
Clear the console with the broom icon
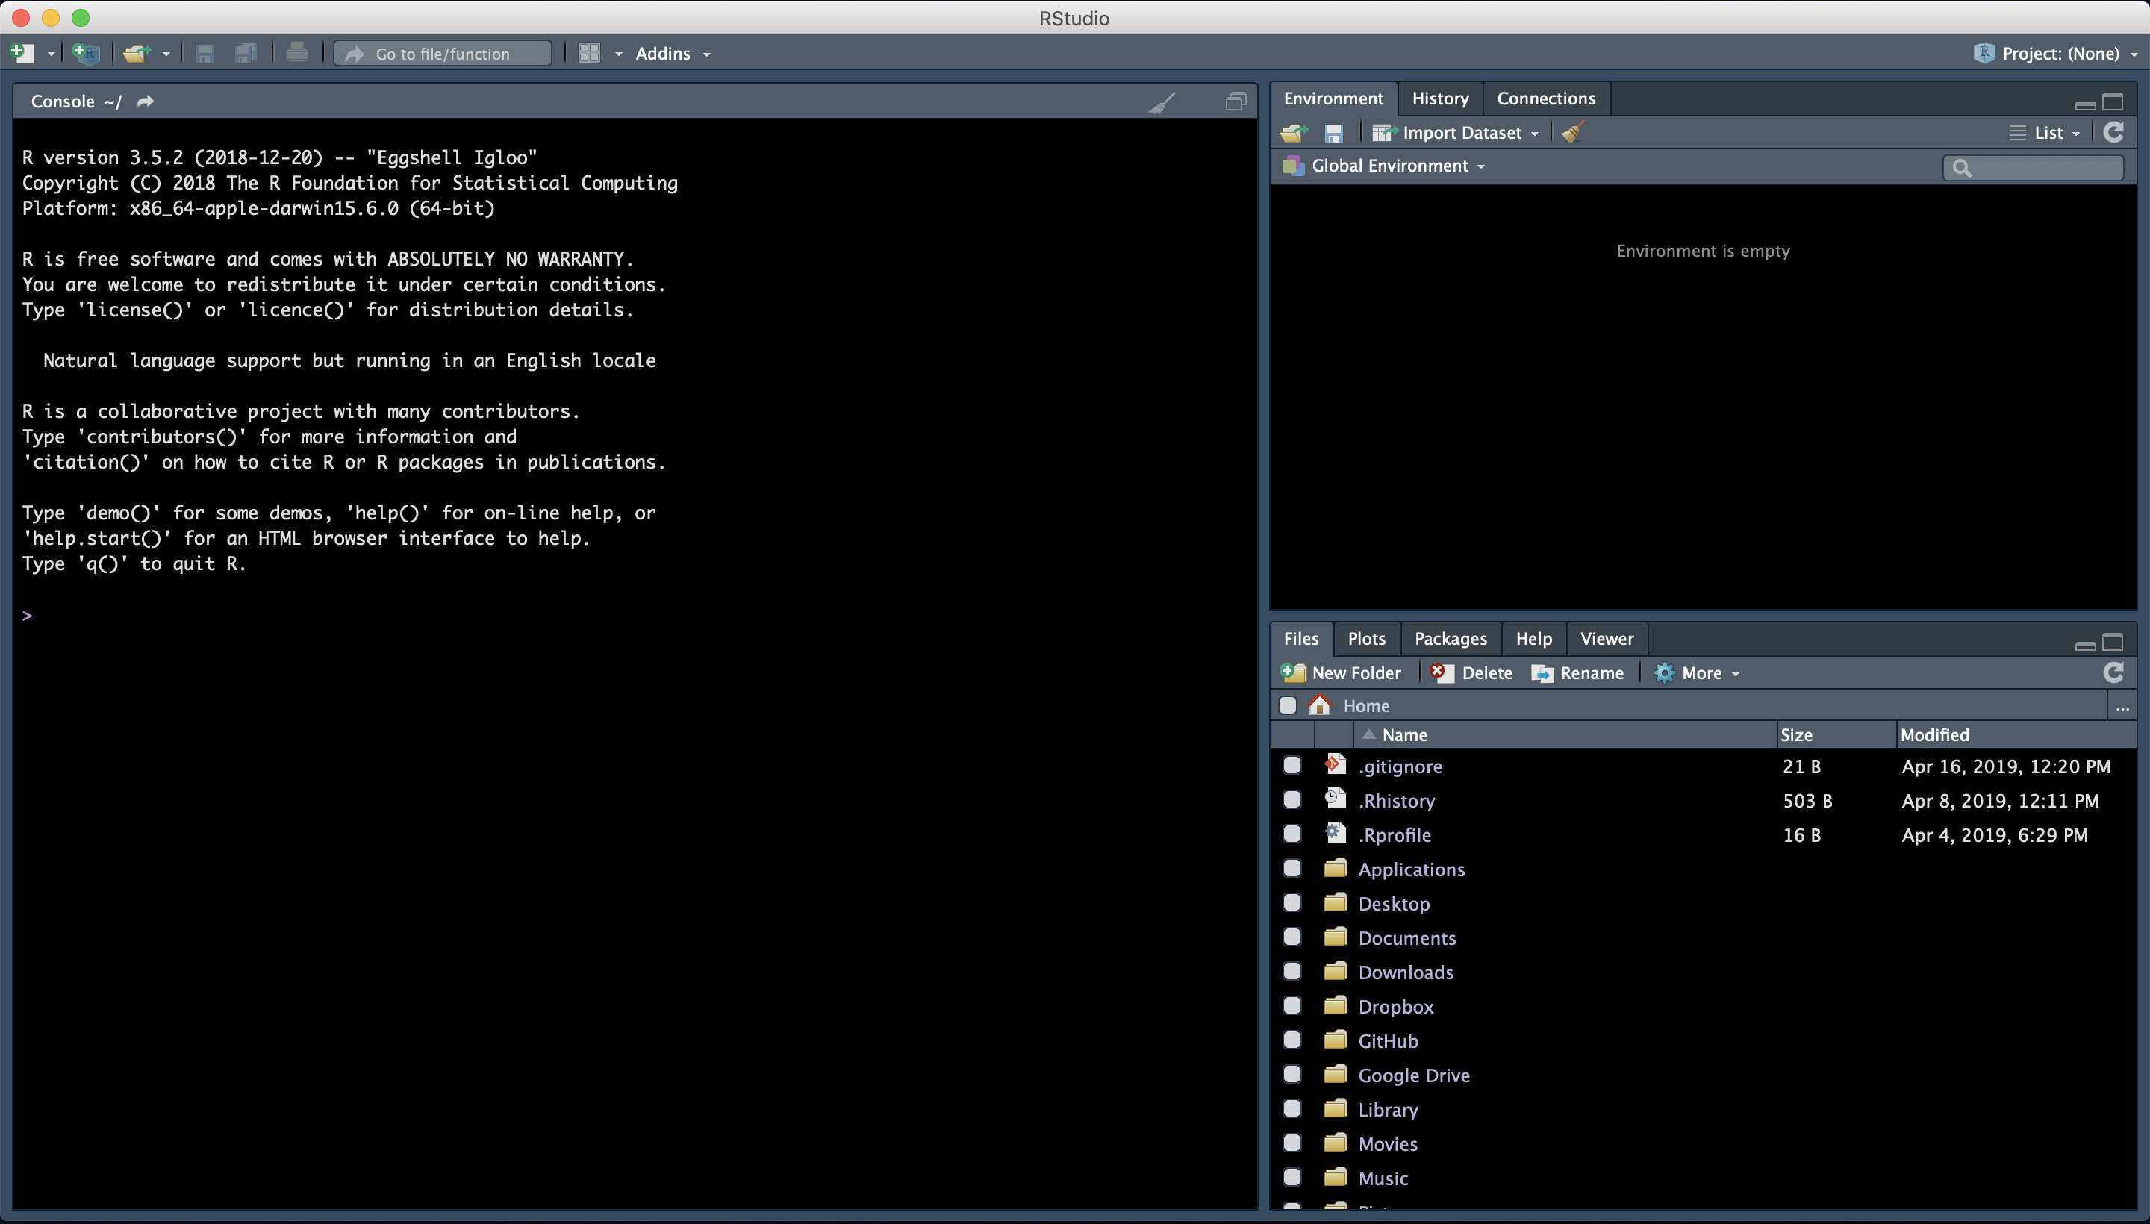(x=1162, y=102)
